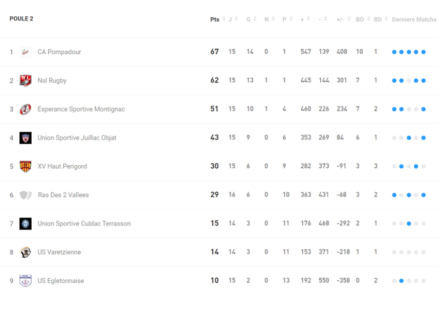This screenshot has height=314, width=445.
Task: Sort table by J matches played
Action: 231,20
